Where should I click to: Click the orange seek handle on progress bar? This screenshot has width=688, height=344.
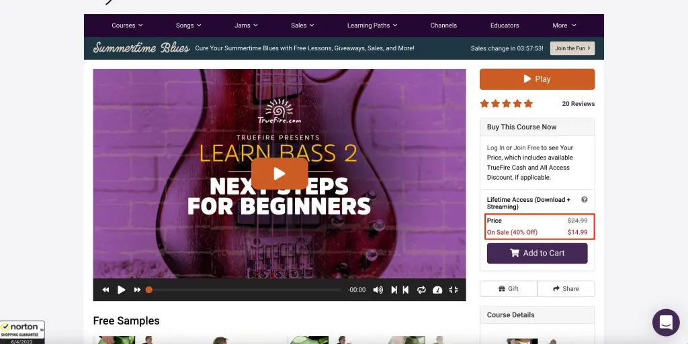(x=149, y=290)
